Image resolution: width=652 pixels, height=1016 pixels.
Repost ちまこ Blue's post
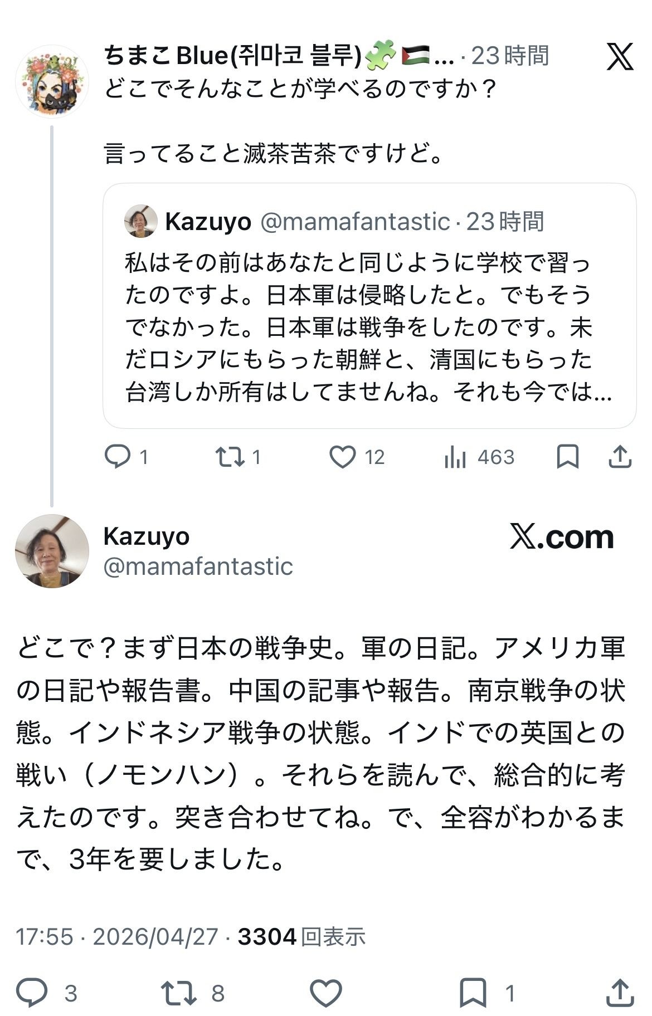pyautogui.click(x=230, y=457)
